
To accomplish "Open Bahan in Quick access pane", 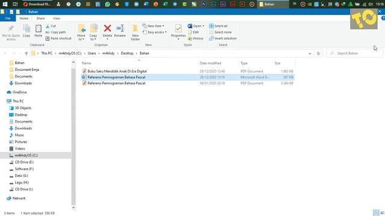I will 19,63.
